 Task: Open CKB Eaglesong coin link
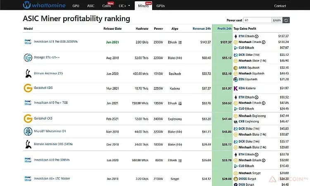(x=249, y=122)
